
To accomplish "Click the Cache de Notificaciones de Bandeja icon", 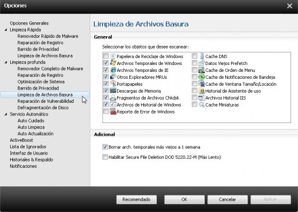I will (x=202, y=77).
